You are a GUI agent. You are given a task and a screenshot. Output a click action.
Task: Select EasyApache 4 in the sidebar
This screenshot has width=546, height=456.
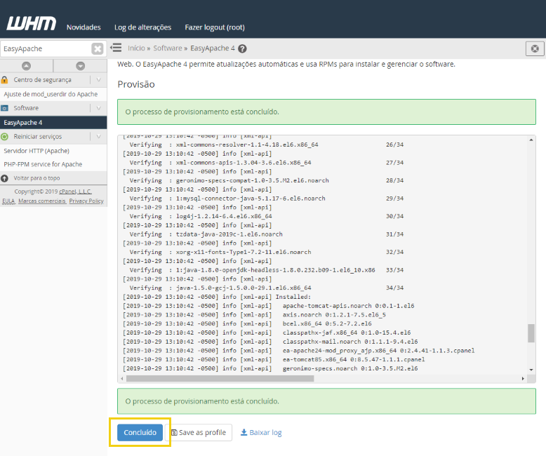[x=53, y=123]
